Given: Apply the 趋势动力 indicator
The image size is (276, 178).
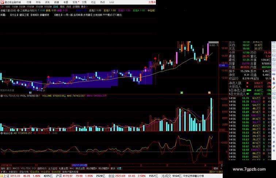Looking at the screenshot, I should coord(42,168).
